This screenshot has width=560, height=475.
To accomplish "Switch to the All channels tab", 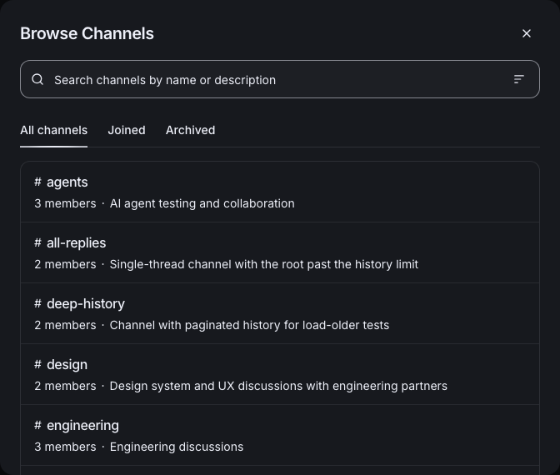I will (53, 130).
